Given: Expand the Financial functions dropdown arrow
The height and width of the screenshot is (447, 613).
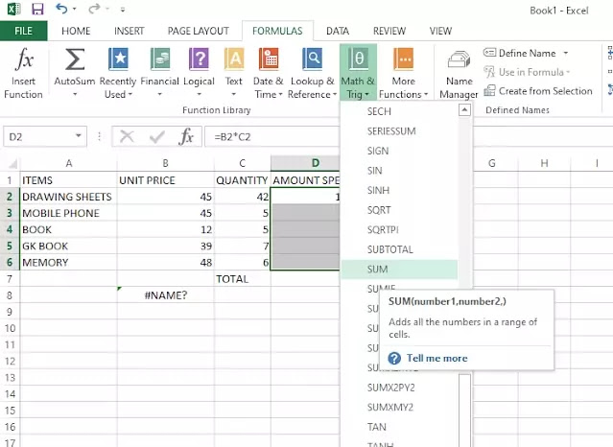Looking at the screenshot, I should [160, 94].
